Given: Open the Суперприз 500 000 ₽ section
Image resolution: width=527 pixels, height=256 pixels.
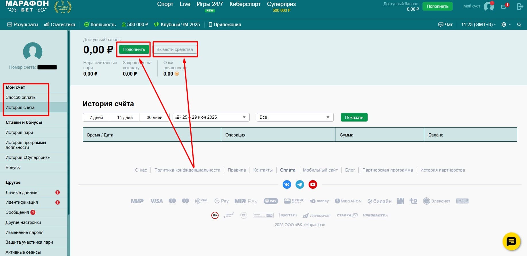Looking at the screenshot, I should click(281, 7).
